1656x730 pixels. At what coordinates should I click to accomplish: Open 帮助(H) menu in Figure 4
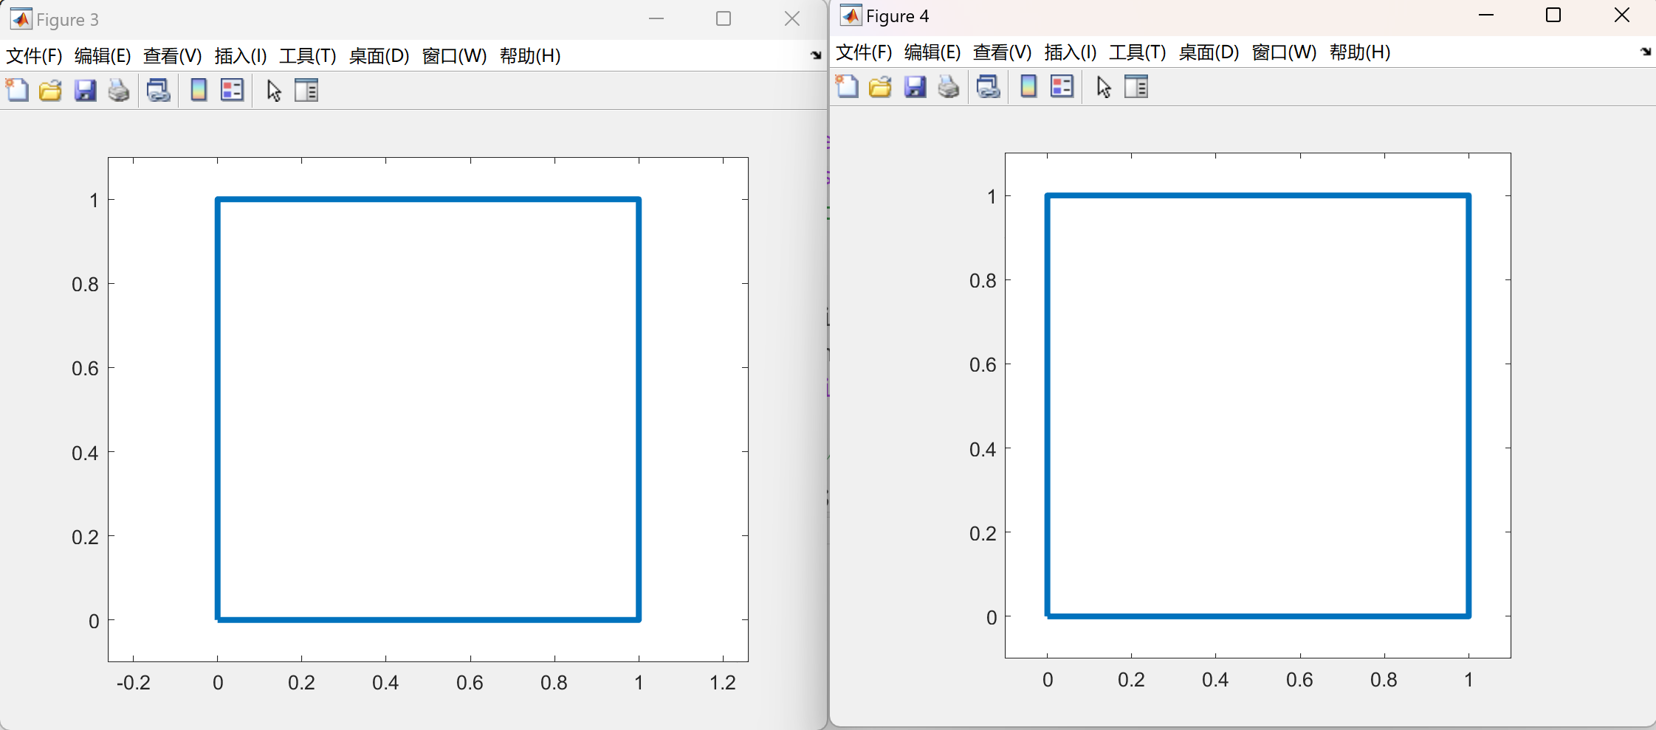[1360, 52]
